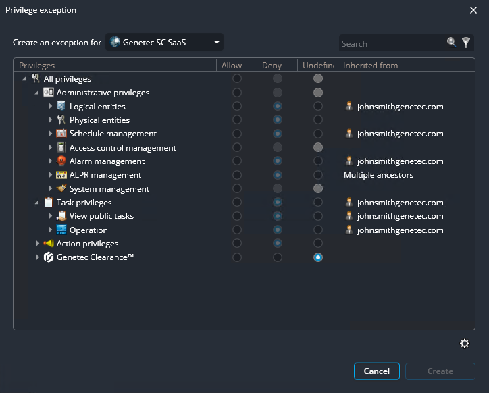Click the search magnifier icon
The width and height of the screenshot is (489, 393).
click(451, 43)
